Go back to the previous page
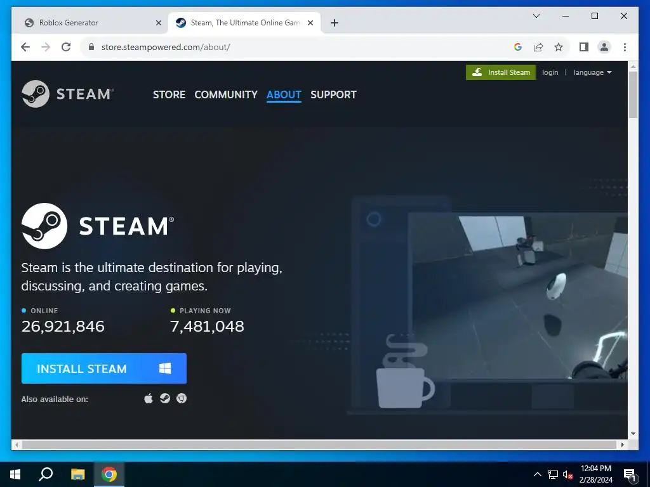Image resolution: width=650 pixels, height=487 pixels. coord(25,47)
